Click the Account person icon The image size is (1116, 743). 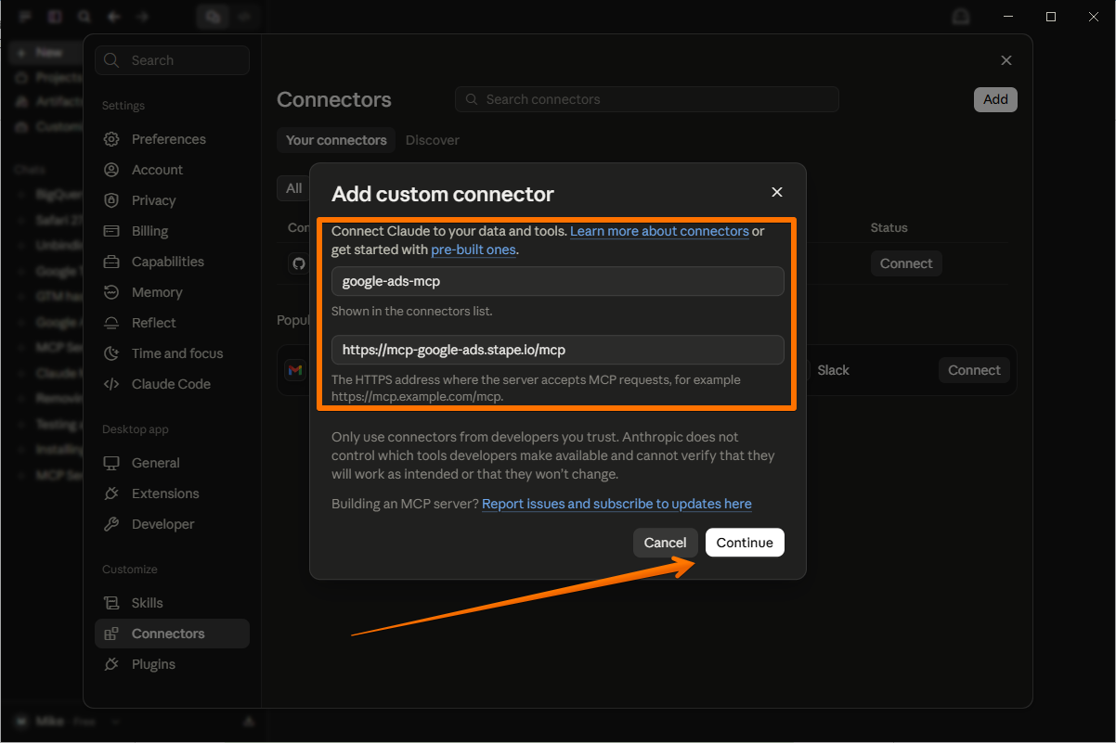click(x=111, y=170)
